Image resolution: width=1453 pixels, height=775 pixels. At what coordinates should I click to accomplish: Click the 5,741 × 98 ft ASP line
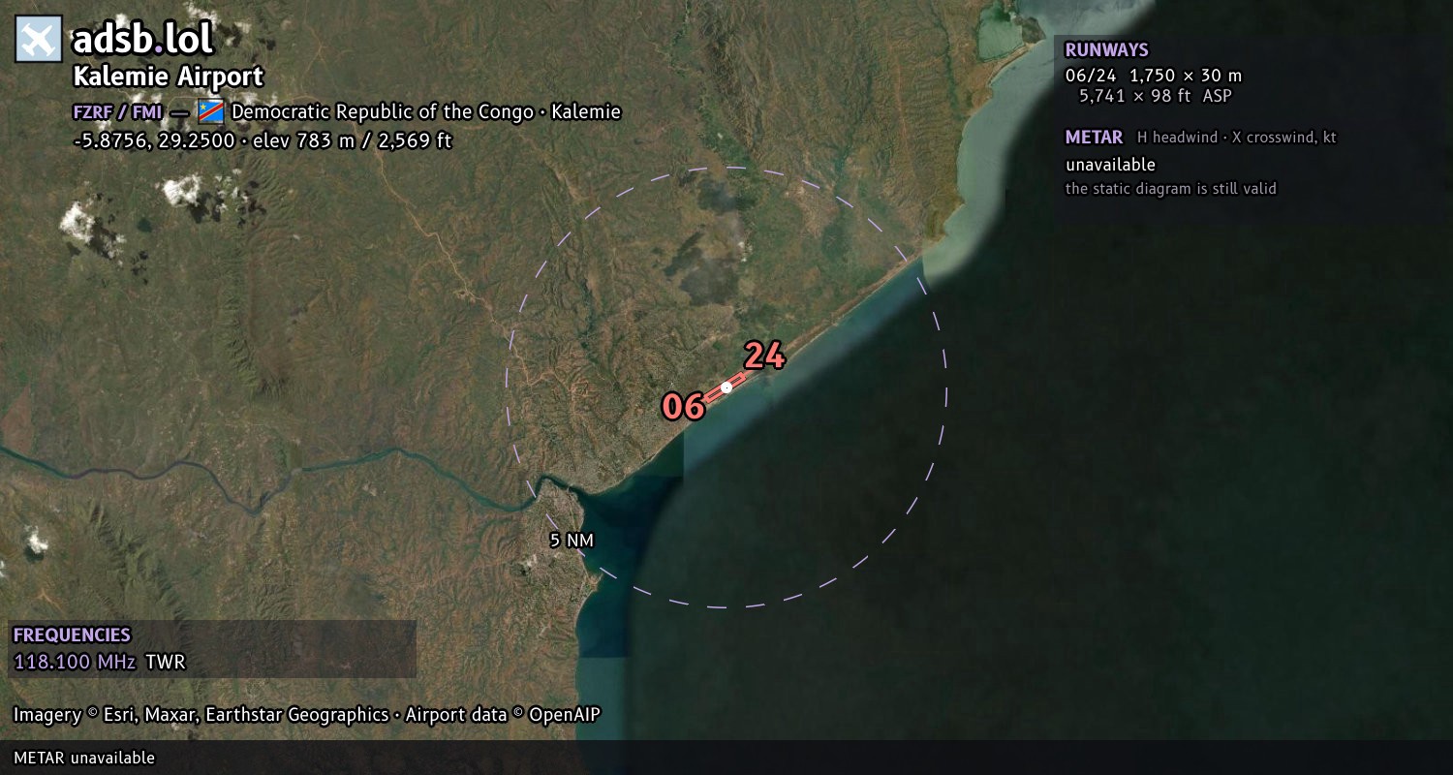pyautogui.click(x=1156, y=96)
